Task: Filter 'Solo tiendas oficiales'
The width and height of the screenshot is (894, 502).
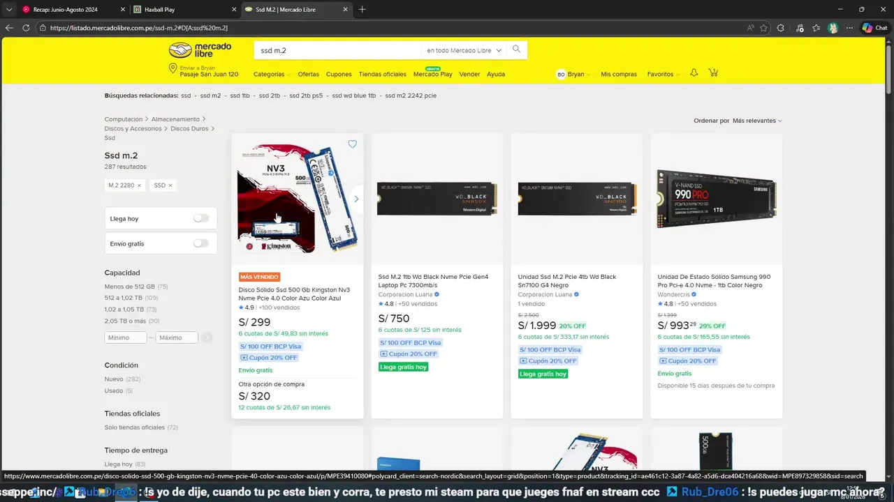Action: click(135, 427)
